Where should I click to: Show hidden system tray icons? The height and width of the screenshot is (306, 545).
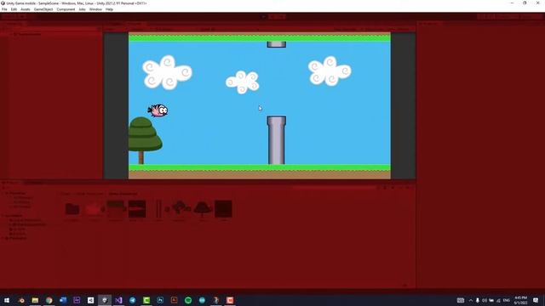[x=471, y=300]
